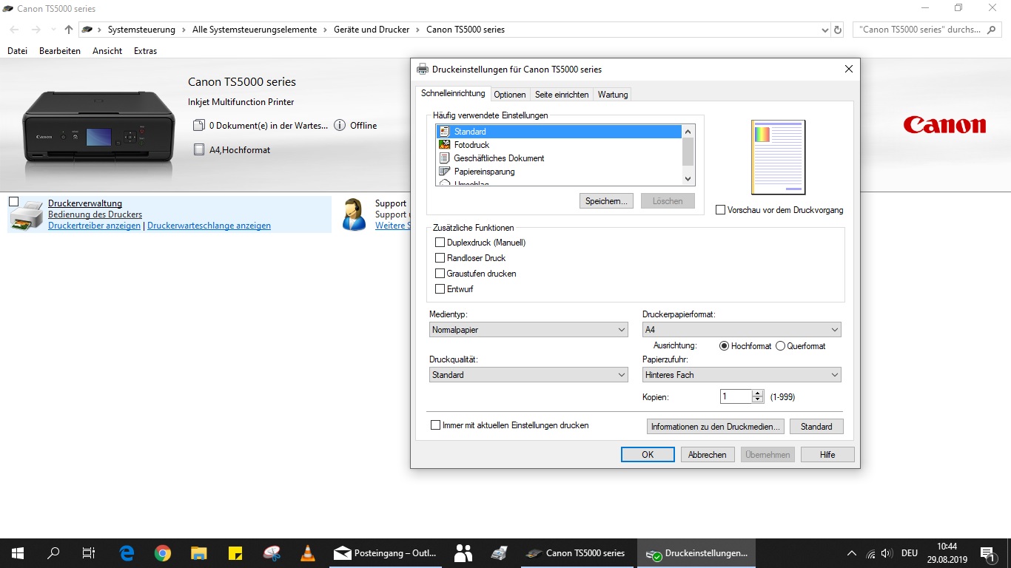Screen dimensions: 1011x568
Task: Enable Graustufen drucken checkbox
Action: click(440, 274)
